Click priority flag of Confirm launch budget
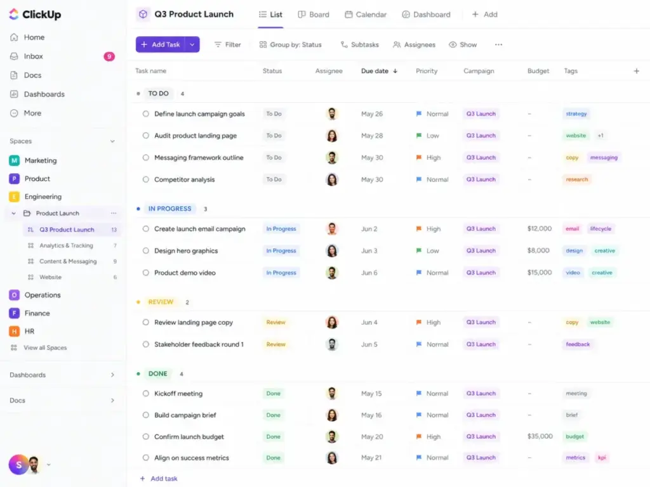The width and height of the screenshot is (650, 487). click(x=419, y=436)
